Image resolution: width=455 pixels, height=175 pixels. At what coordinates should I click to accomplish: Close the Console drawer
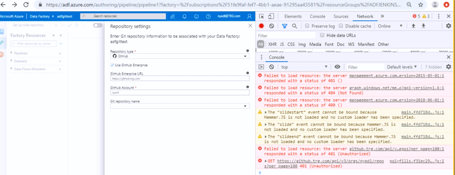pyautogui.click(x=449, y=57)
